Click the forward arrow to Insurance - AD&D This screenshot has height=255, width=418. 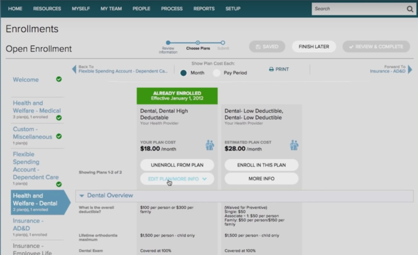(x=410, y=69)
